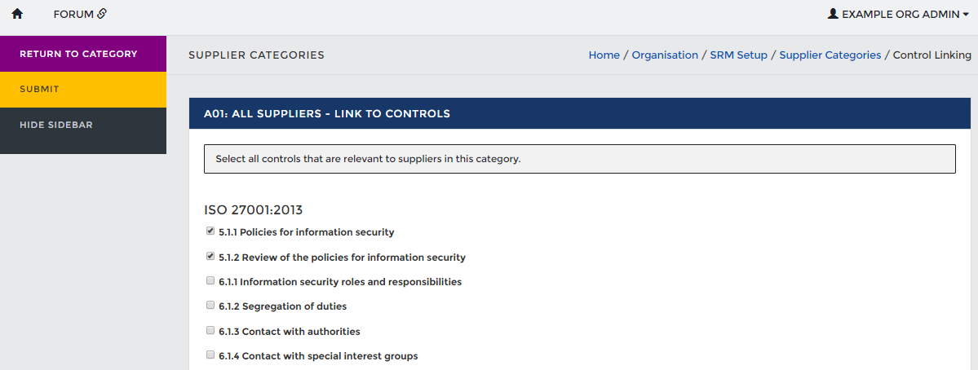978x370 pixels.
Task: Click the home icon in top bar
Action: [17, 14]
